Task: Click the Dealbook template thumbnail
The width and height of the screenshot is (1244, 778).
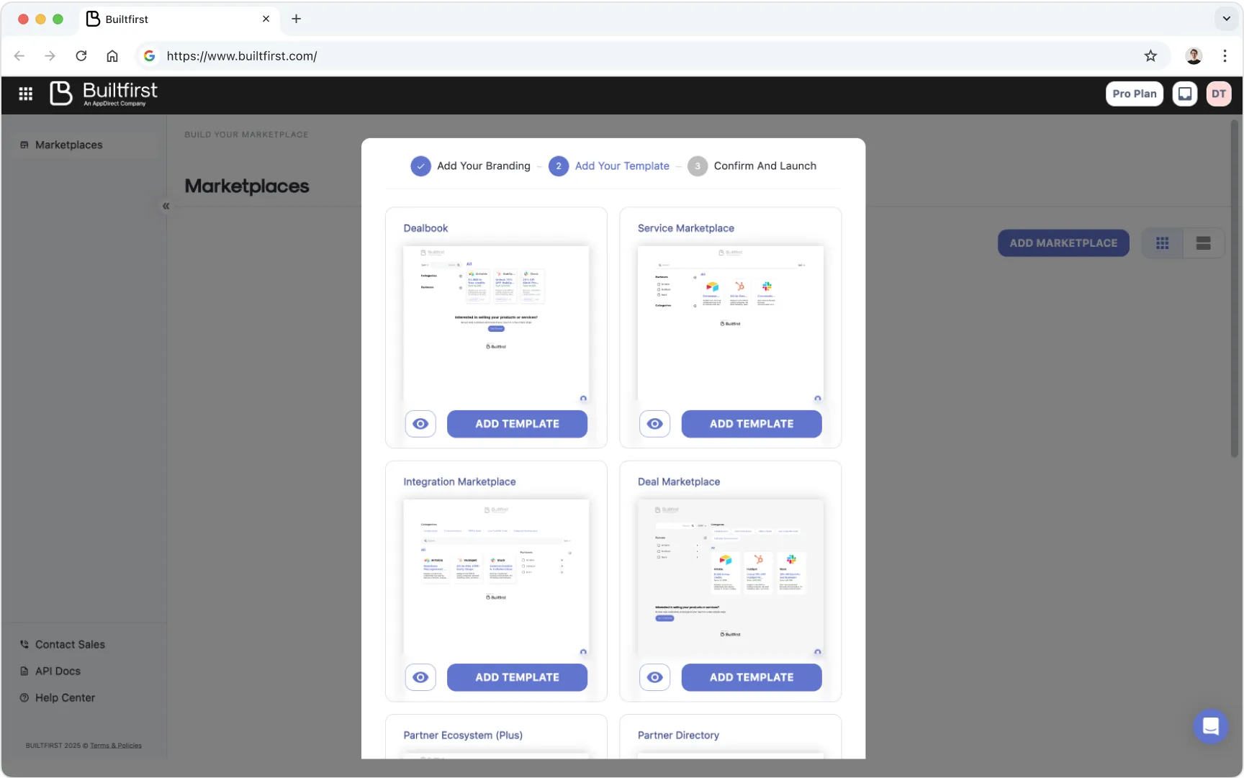Action: click(496, 323)
